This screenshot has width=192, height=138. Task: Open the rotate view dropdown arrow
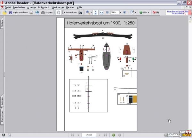click(135, 12)
